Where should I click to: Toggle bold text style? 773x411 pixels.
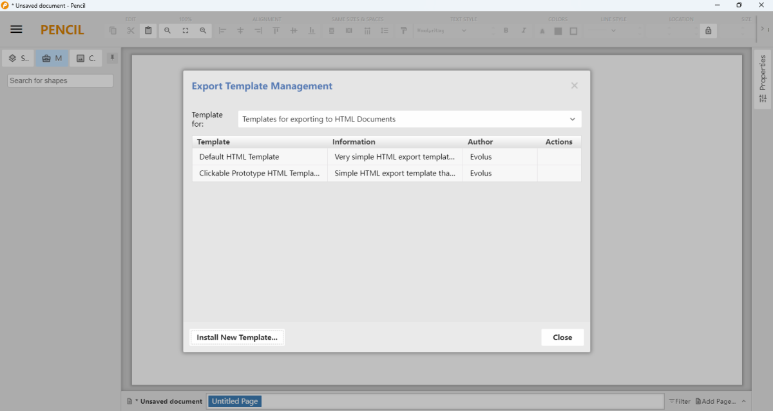506,30
